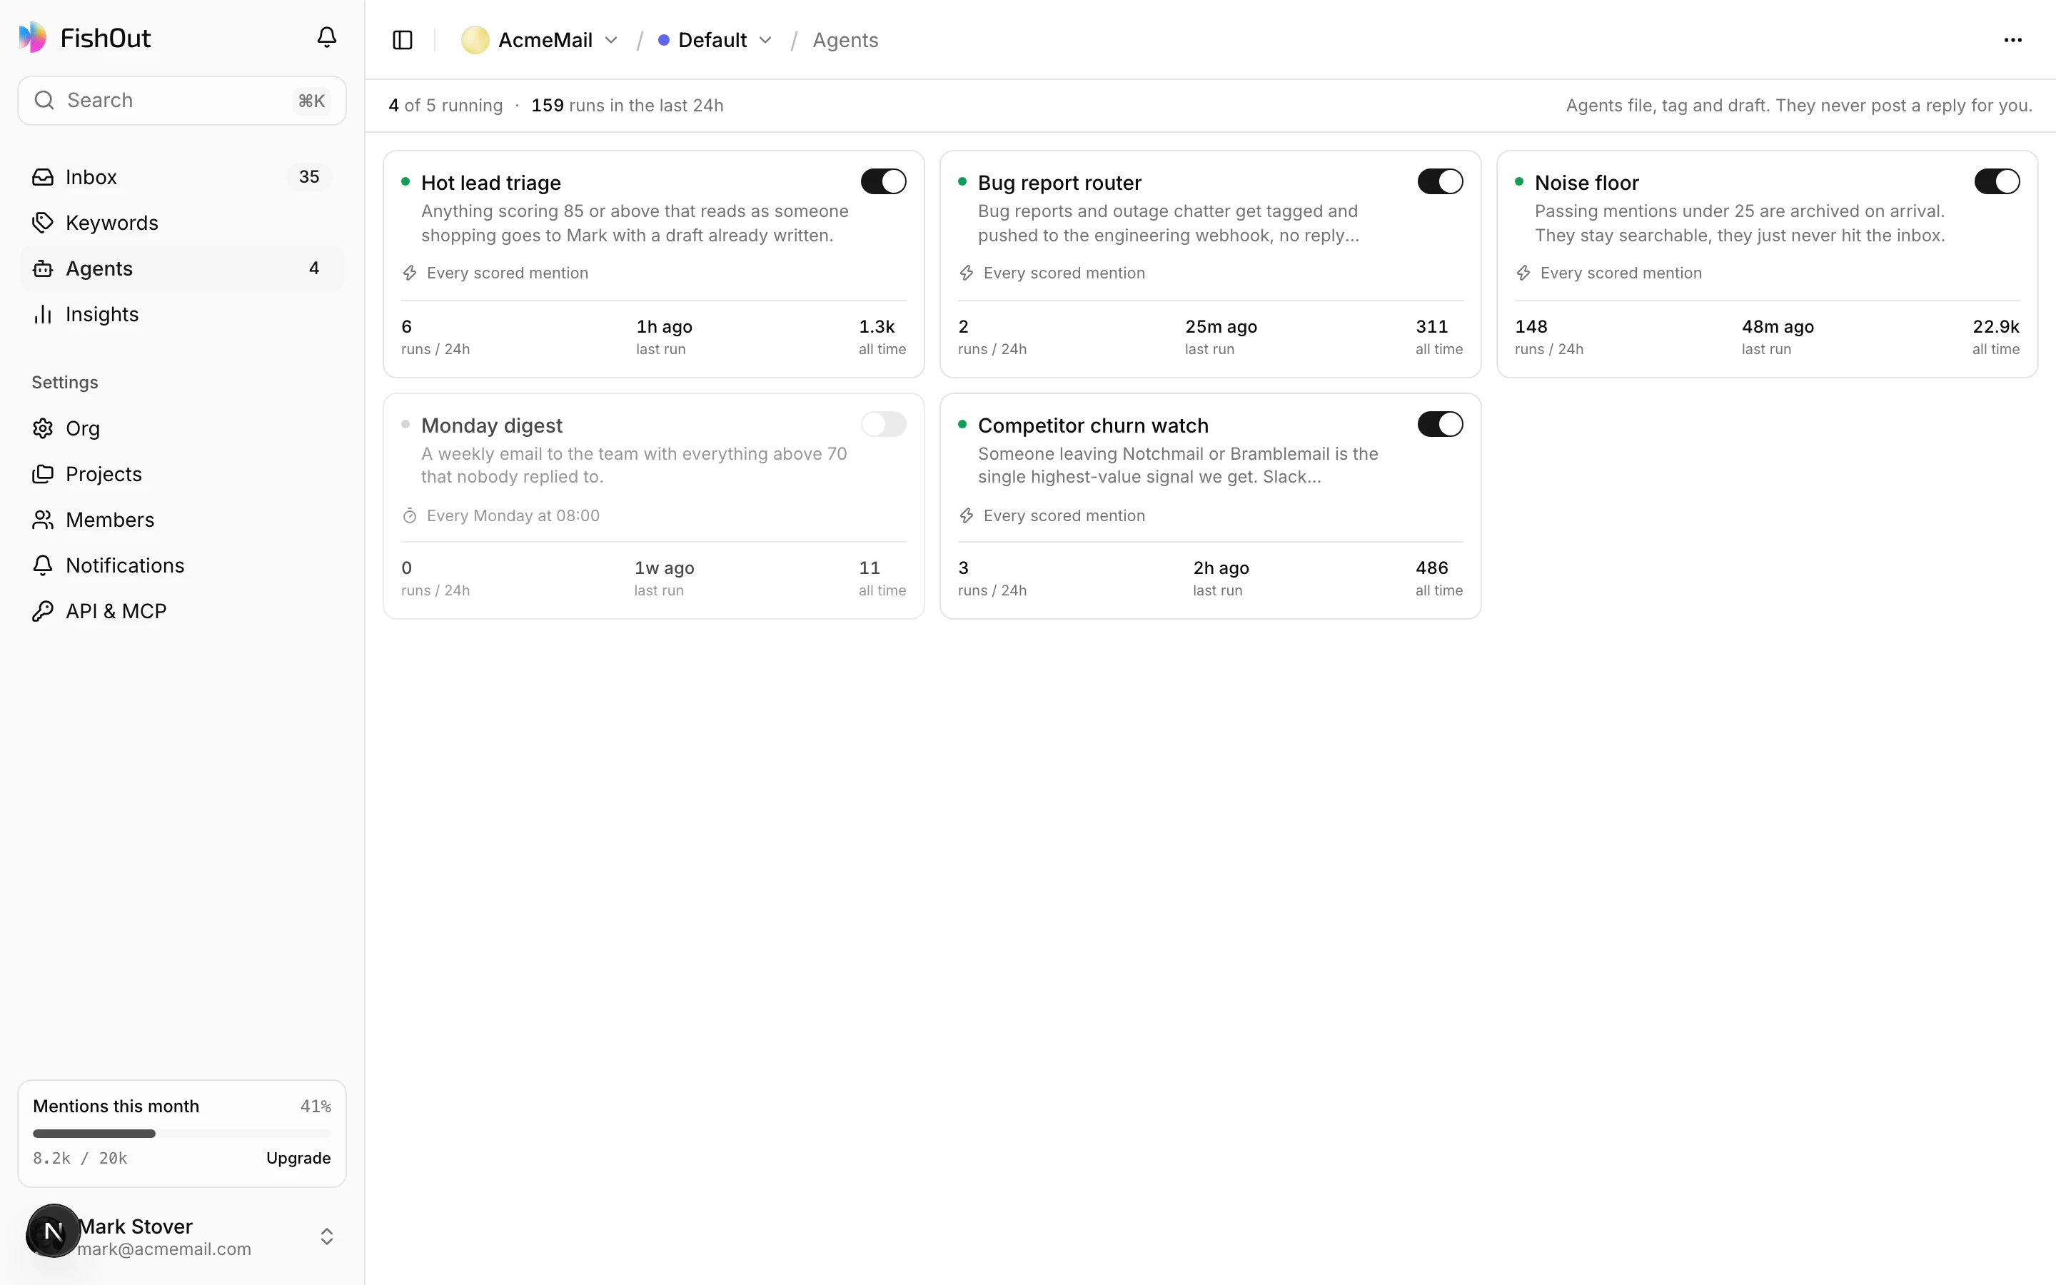Disable the Hot lead triage agent
The height and width of the screenshot is (1285, 2056).
[x=882, y=182]
